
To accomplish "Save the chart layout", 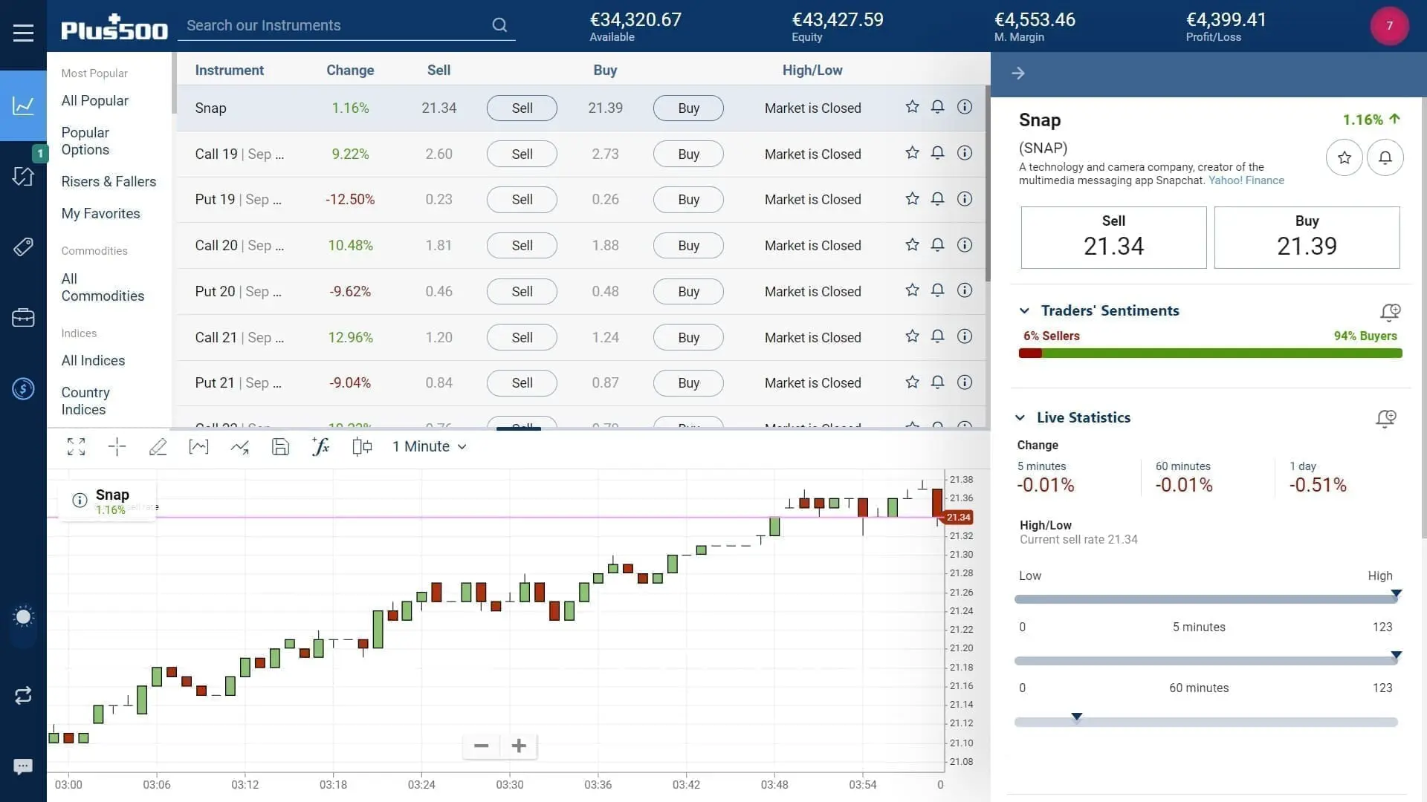I will (x=280, y=446).
